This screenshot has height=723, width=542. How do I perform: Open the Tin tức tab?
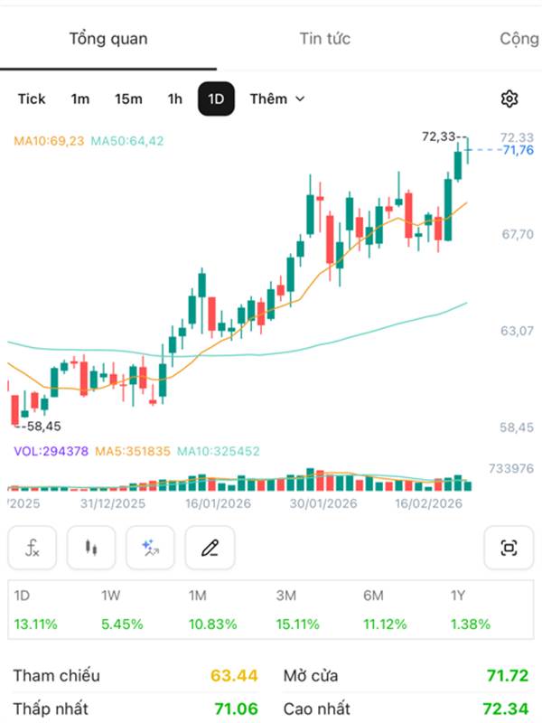[325, 39]
